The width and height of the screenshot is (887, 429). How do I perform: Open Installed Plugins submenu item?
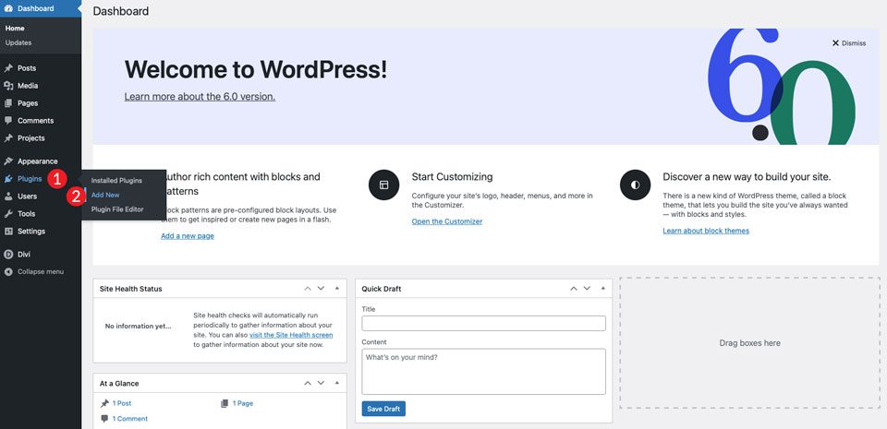[x=116, y=181]
